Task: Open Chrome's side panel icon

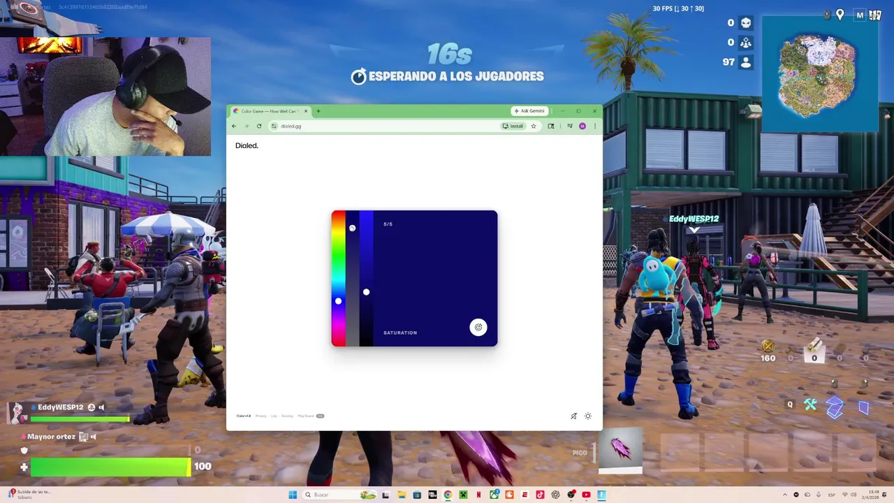Action: tap(551, 126)
